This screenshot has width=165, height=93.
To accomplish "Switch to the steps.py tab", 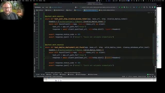I will (48, 10).
